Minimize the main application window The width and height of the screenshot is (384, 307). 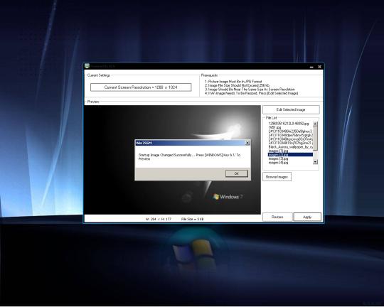tap(311, 67)
